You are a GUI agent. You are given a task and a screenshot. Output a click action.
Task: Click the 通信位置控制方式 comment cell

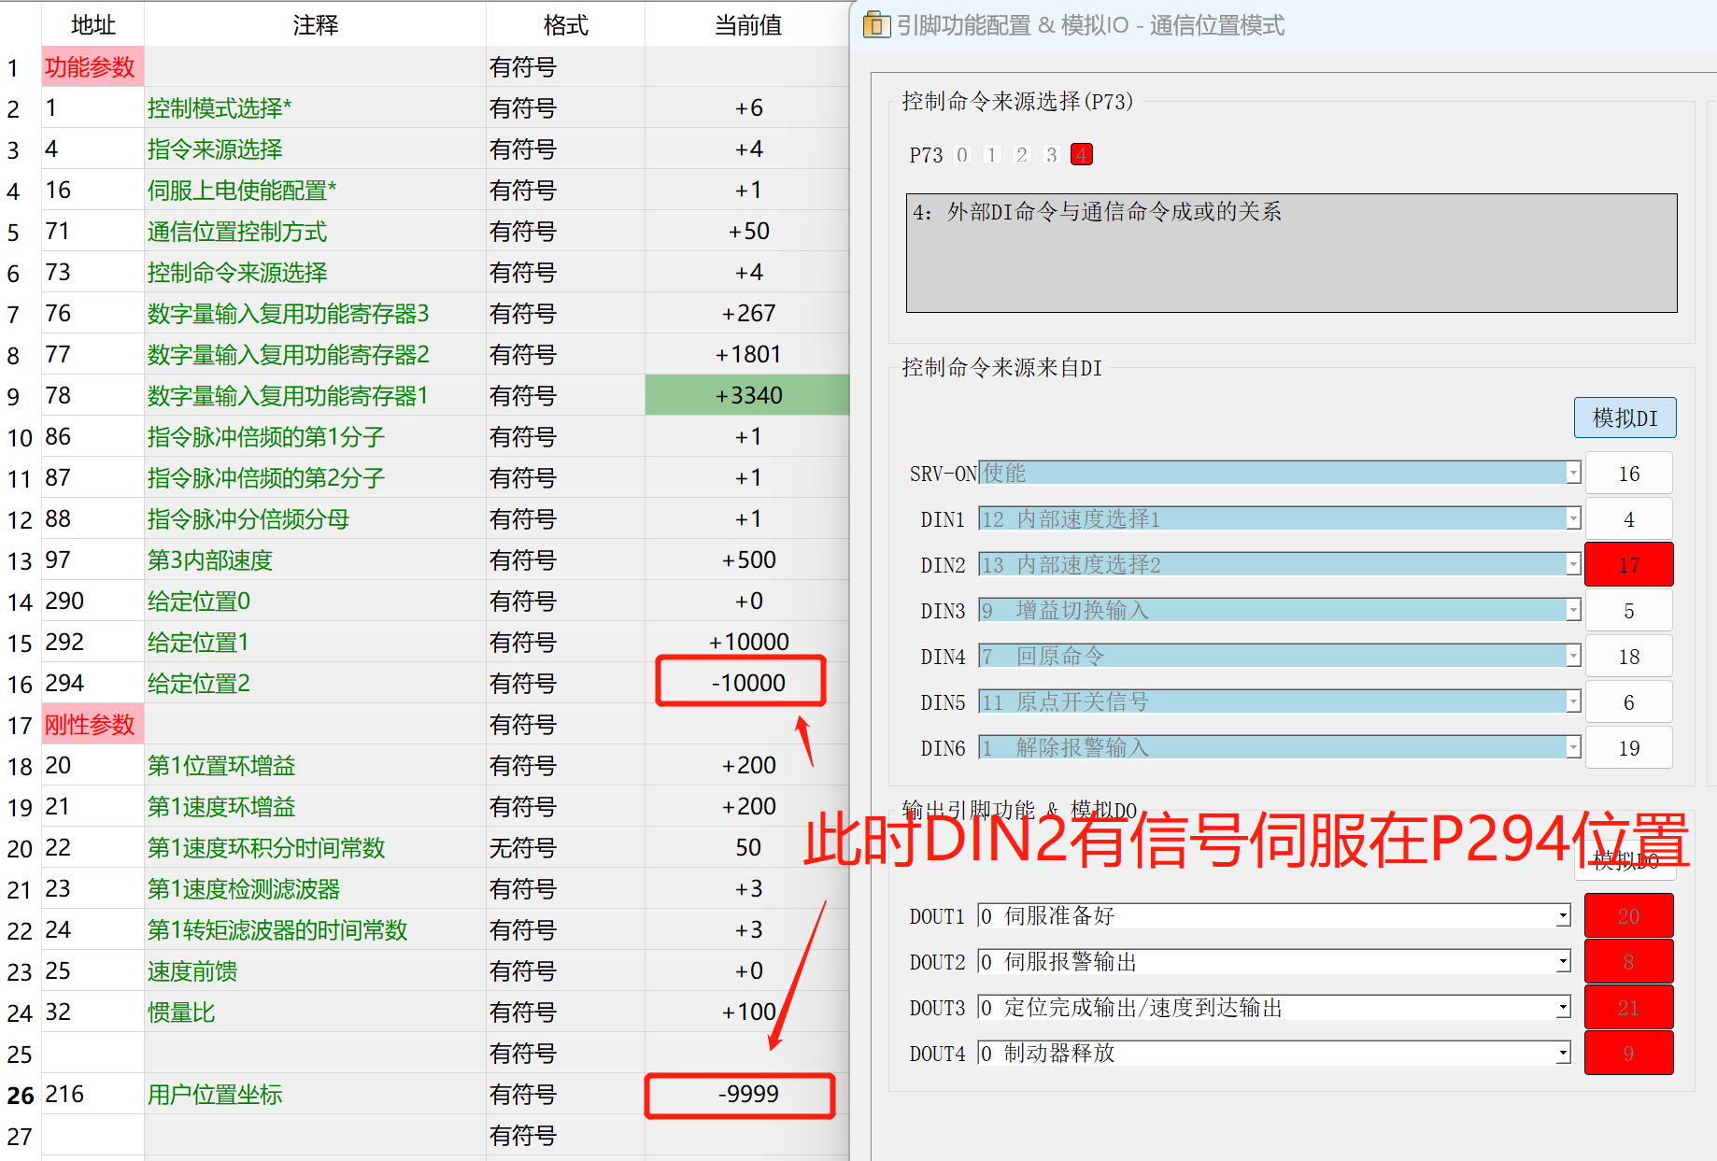click(x=315, y=232)
